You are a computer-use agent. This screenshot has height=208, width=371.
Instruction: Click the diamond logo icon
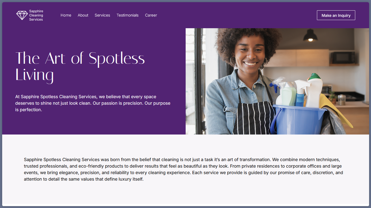[x=22, y=15]
